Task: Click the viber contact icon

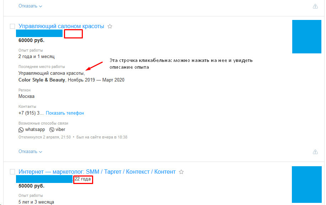Action: (x=52, y=130)
